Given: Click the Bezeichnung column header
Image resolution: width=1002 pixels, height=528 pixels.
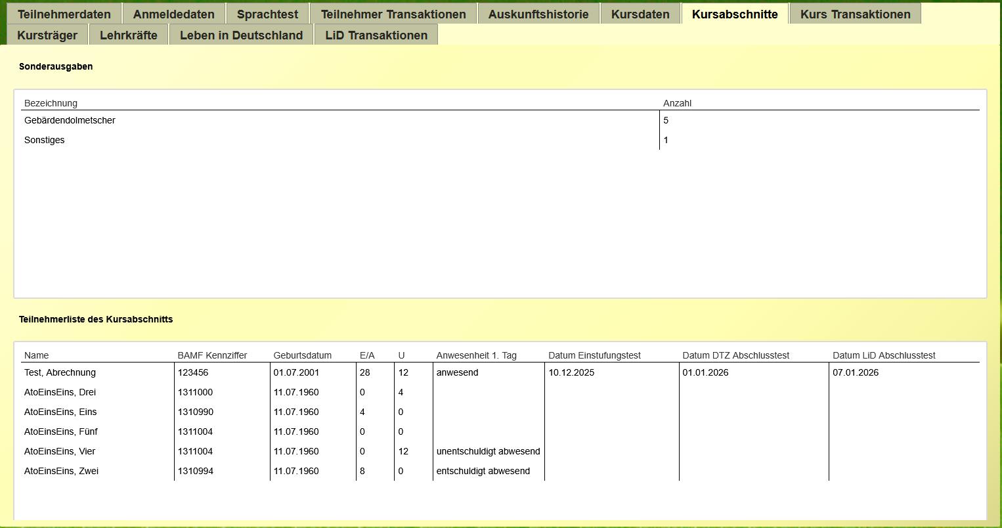Looking at the screenshot, I should point(51,103).
